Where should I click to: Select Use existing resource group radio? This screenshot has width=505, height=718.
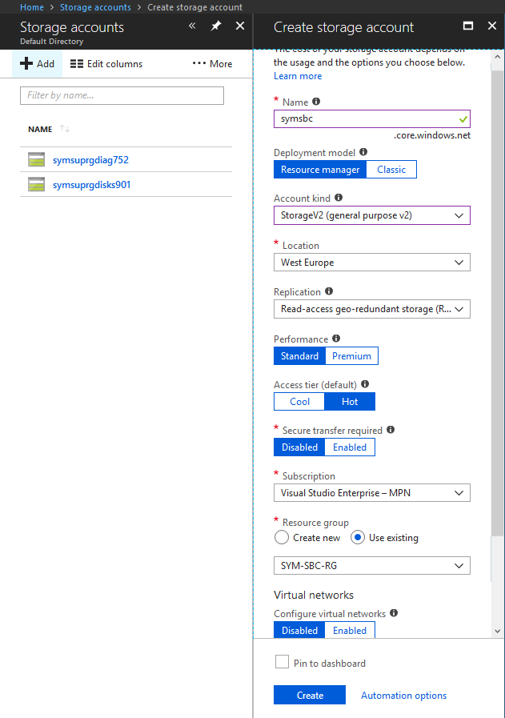[358, 537]
